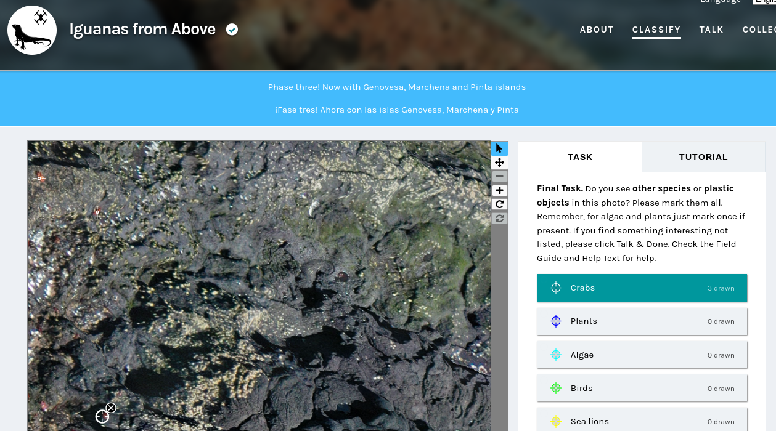Switch to the Tutorial tab
Screen dimensions: 776x431
pyautogui.click(x=703, y=157)
